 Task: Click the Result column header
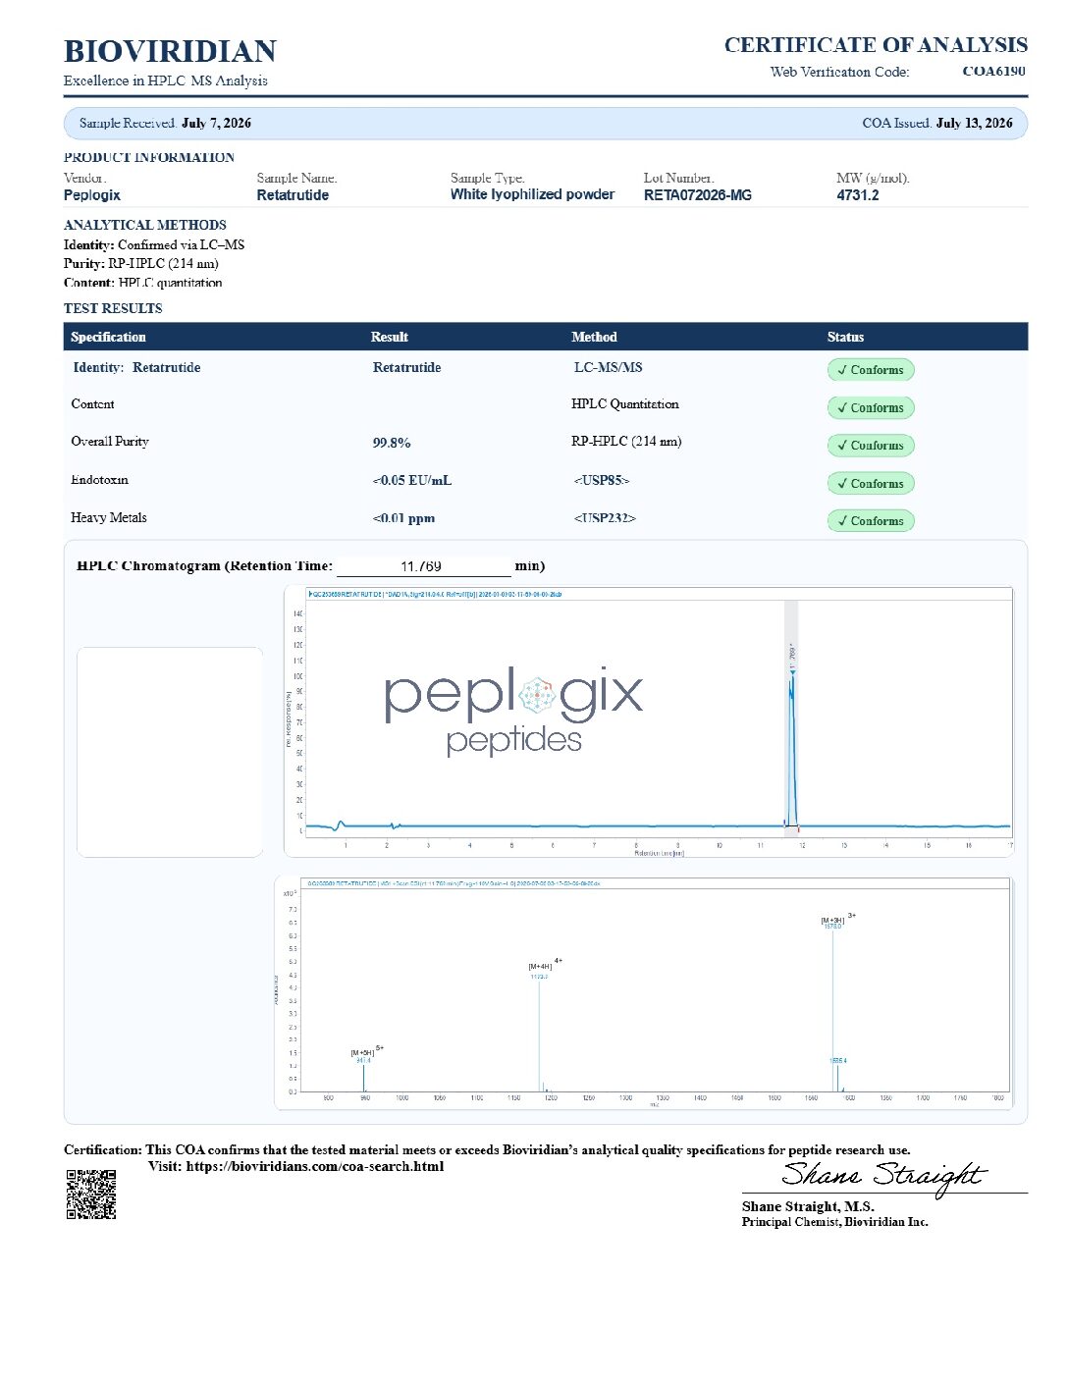point(390,337)
